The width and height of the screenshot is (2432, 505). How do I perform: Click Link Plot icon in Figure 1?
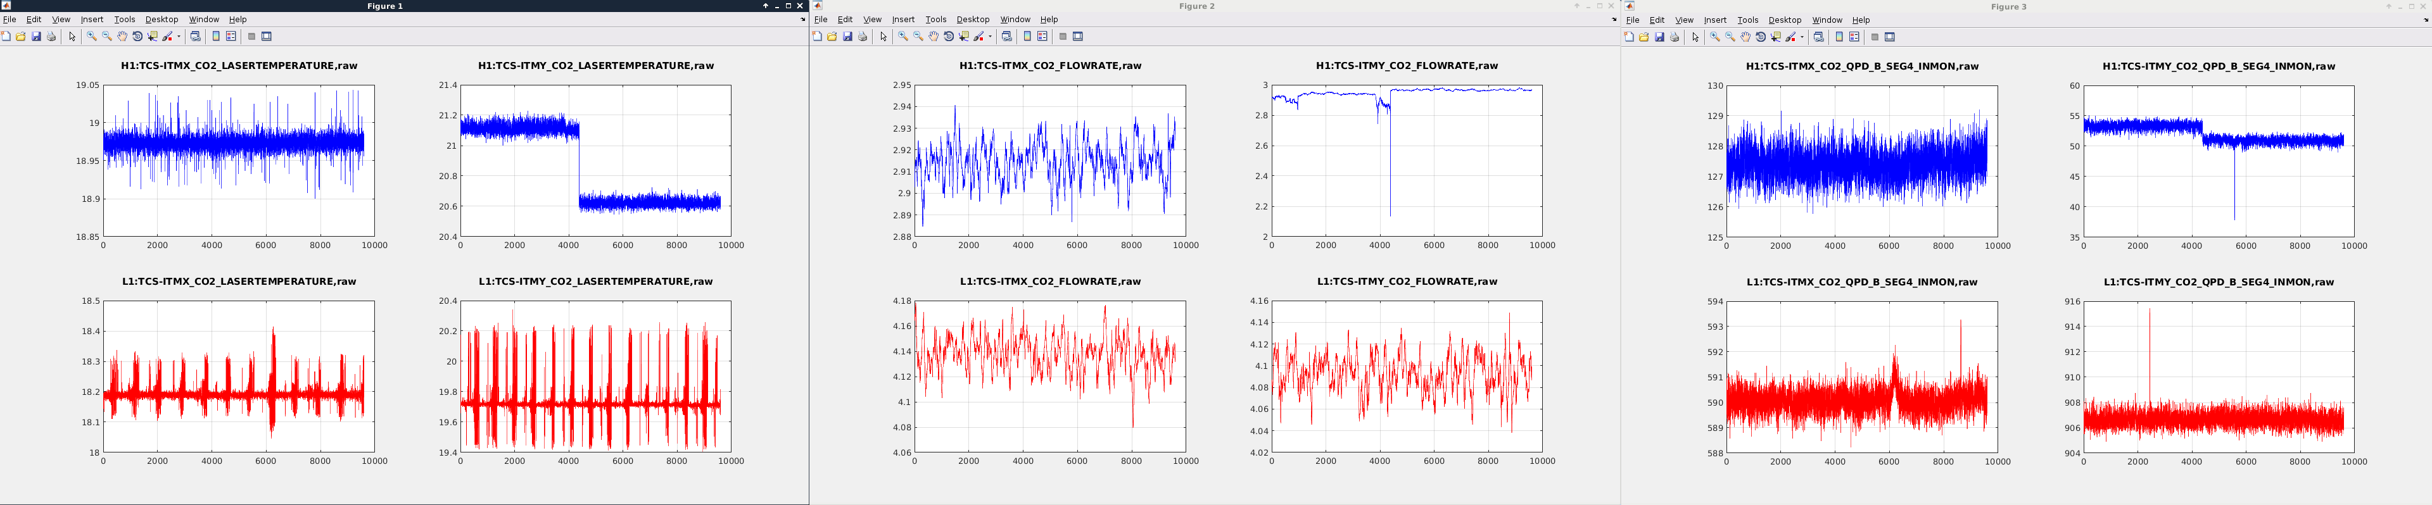click(x=196, y=37)
